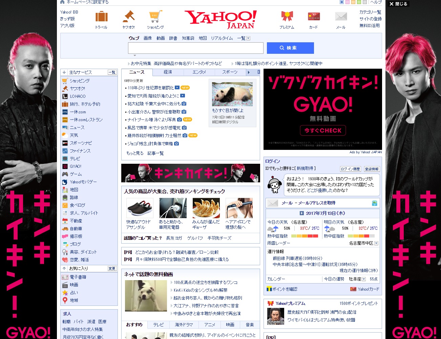441x339 pixels.
Task: Open 占い in the favorites list
Action: (74, 292)
